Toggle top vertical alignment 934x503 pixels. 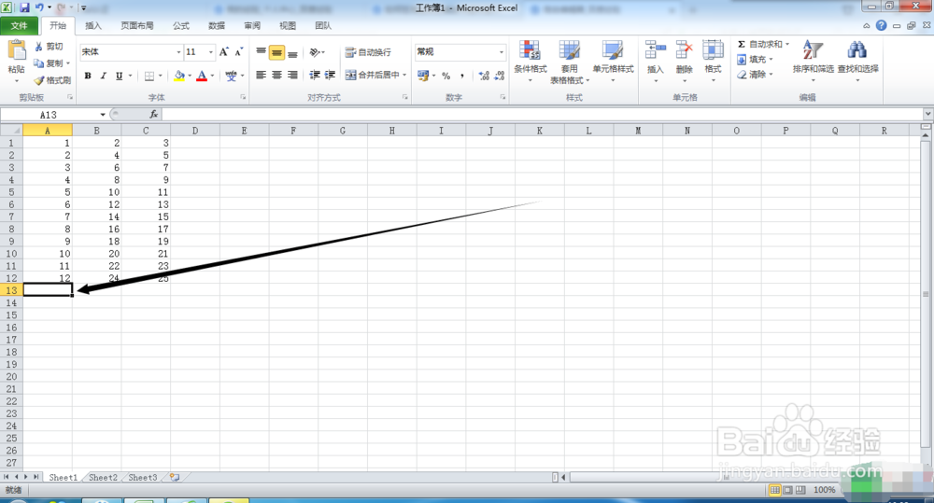click(x=261, y=52)
